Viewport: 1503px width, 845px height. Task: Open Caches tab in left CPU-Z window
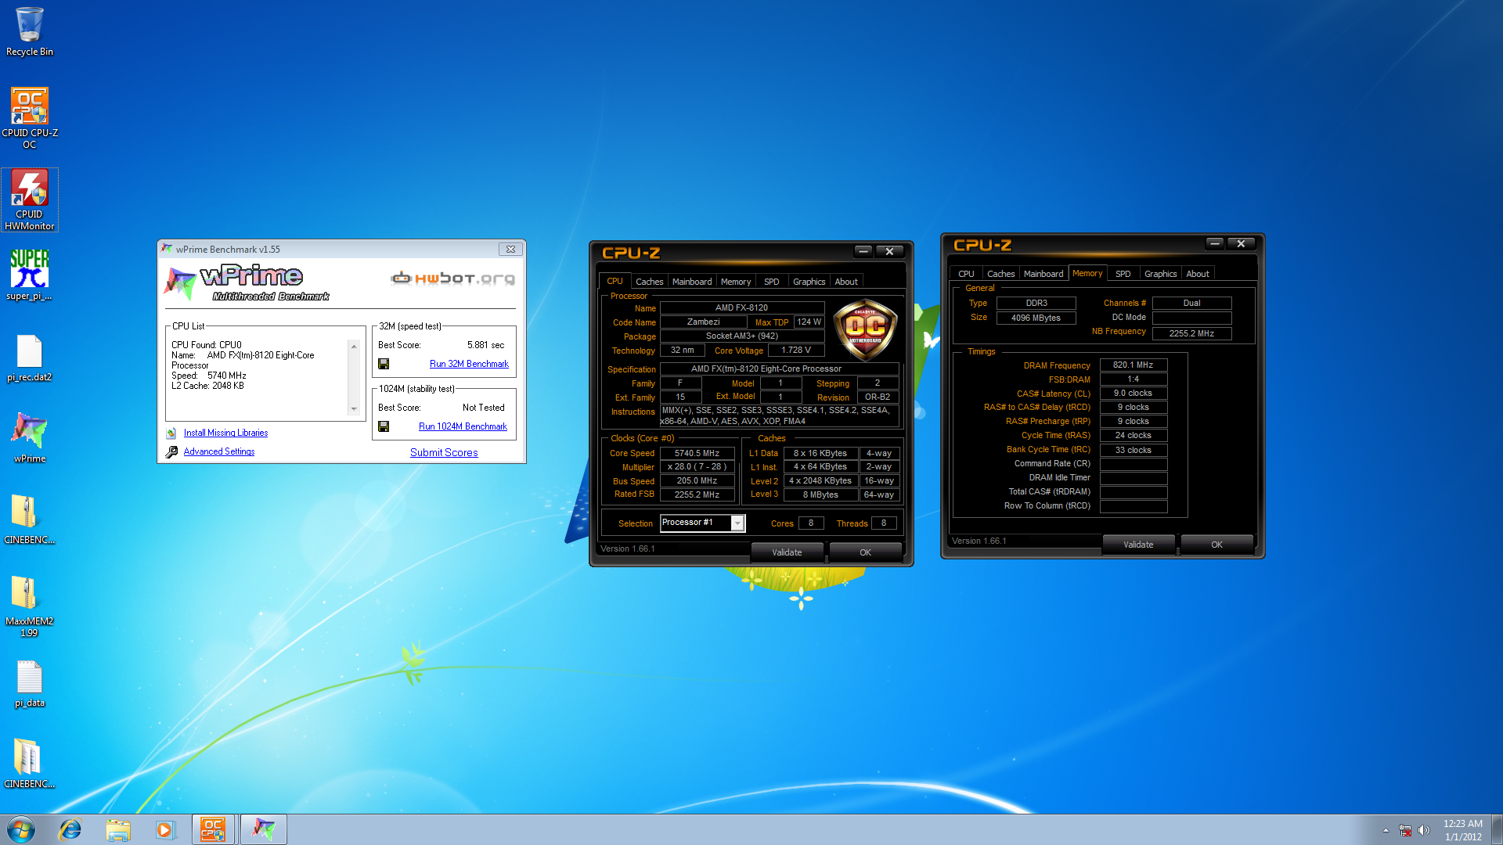649,282
